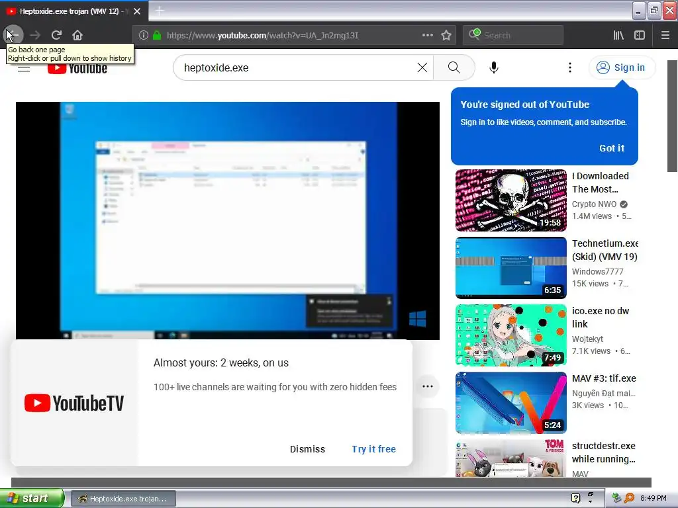Click the green network tray icon
The height and width of the screenshot is (508, 678).
pyautogui.click(x=617, y=498)
